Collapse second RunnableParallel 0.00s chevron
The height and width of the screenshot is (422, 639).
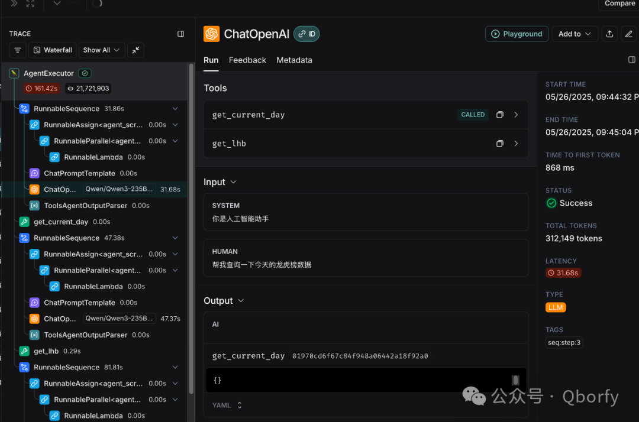tap(175, 270)
